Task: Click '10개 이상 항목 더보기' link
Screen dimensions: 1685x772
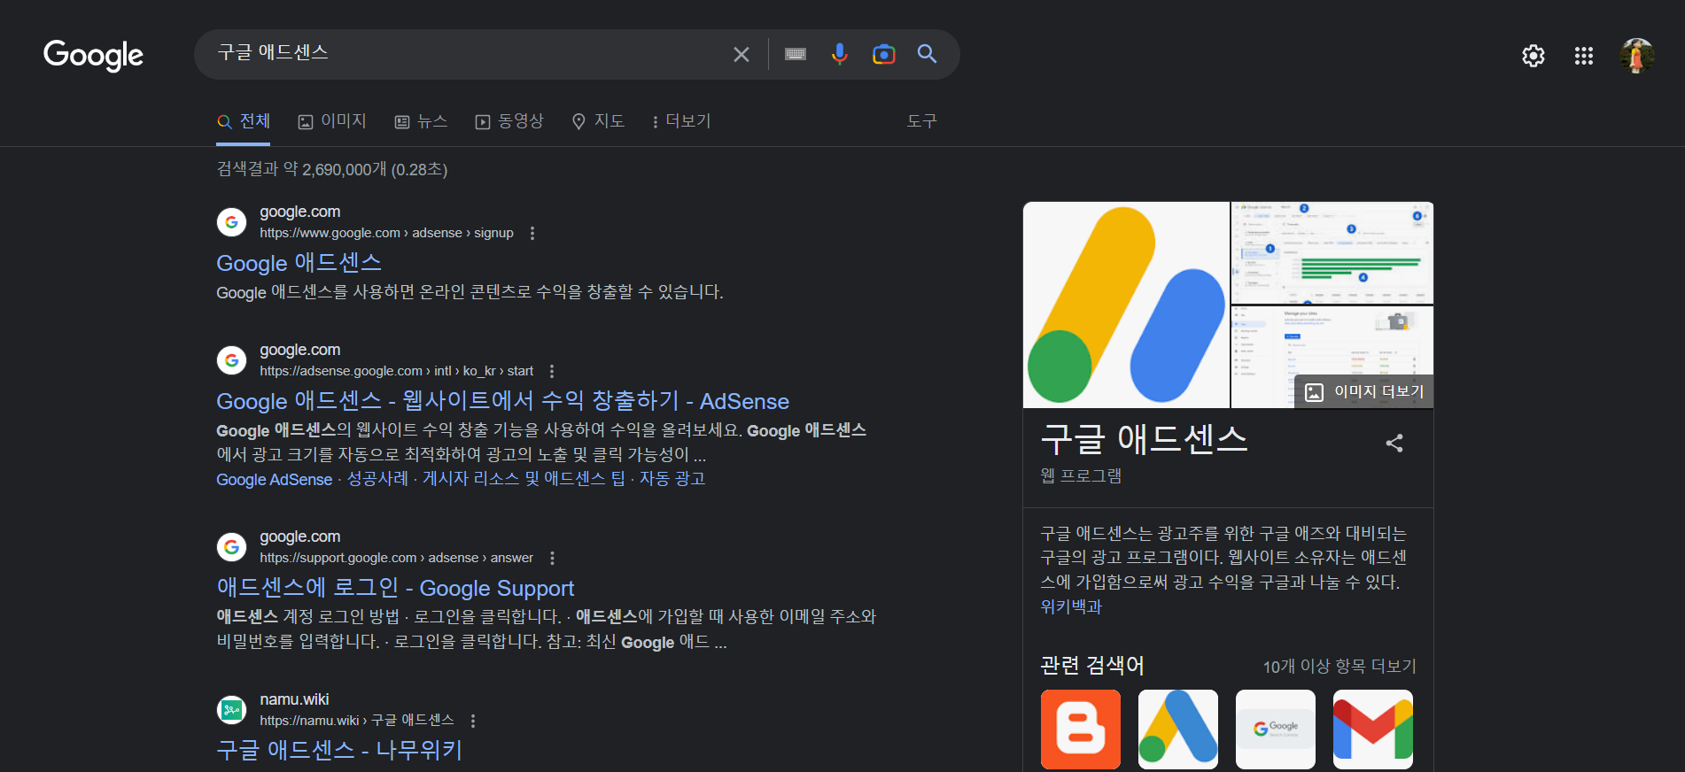Action: click(x=1339, y=666)
